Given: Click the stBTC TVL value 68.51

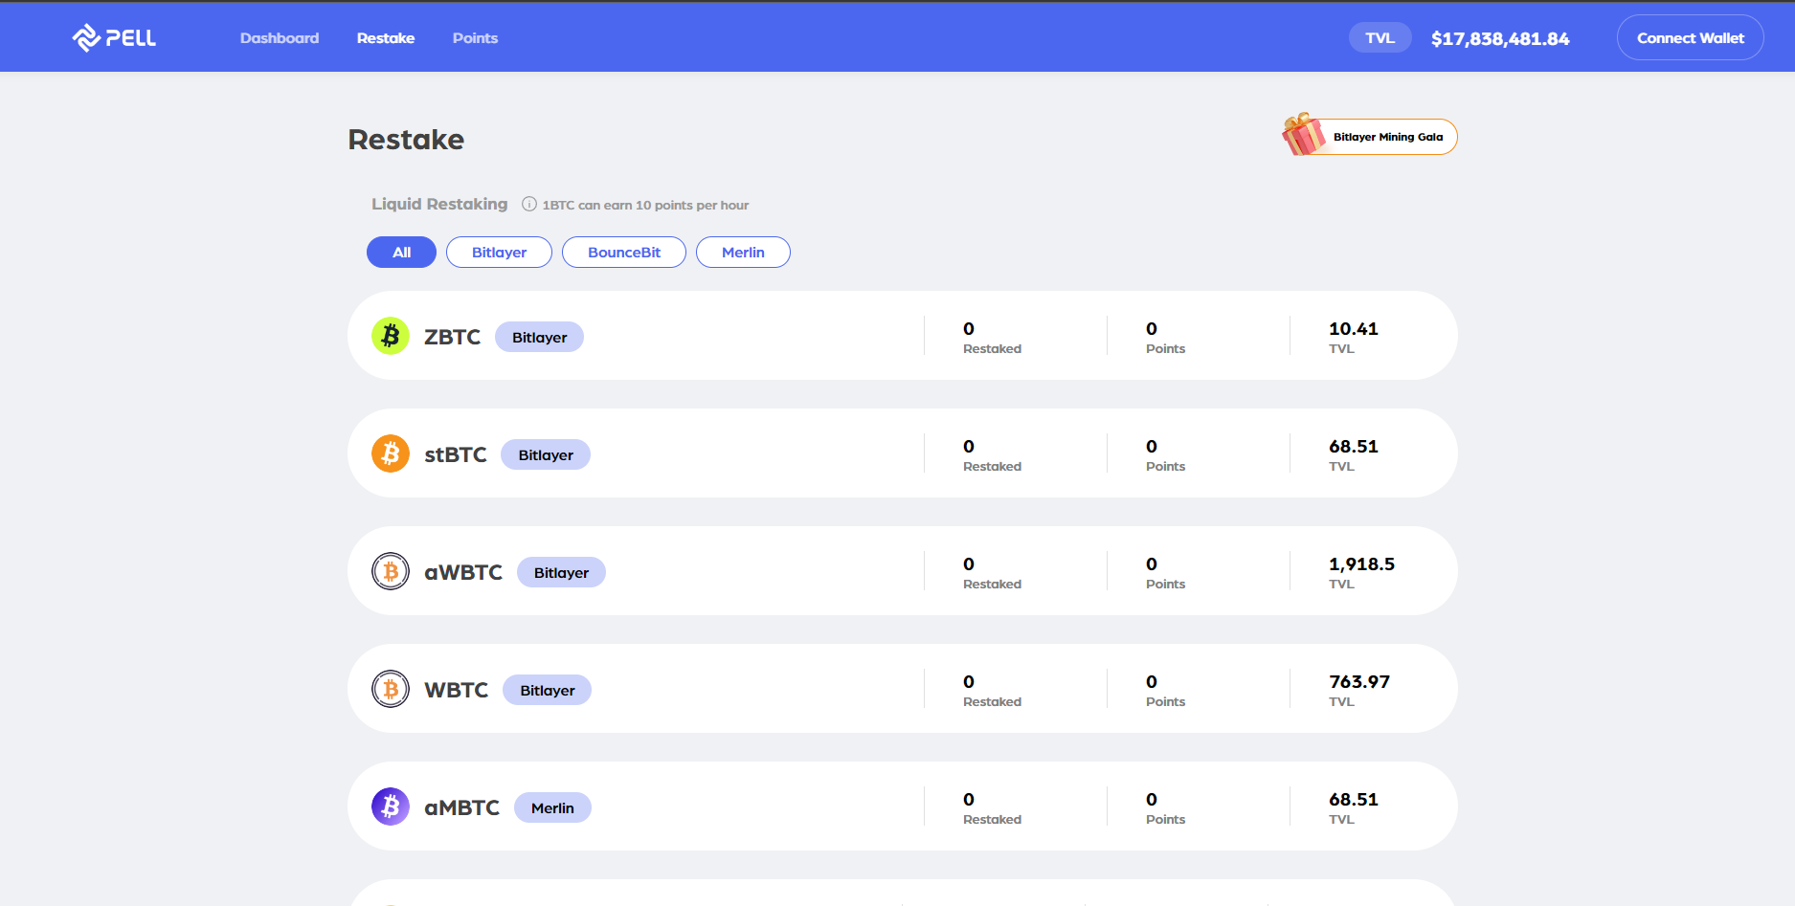Looking at the screenshot, I should (1354, 447).
